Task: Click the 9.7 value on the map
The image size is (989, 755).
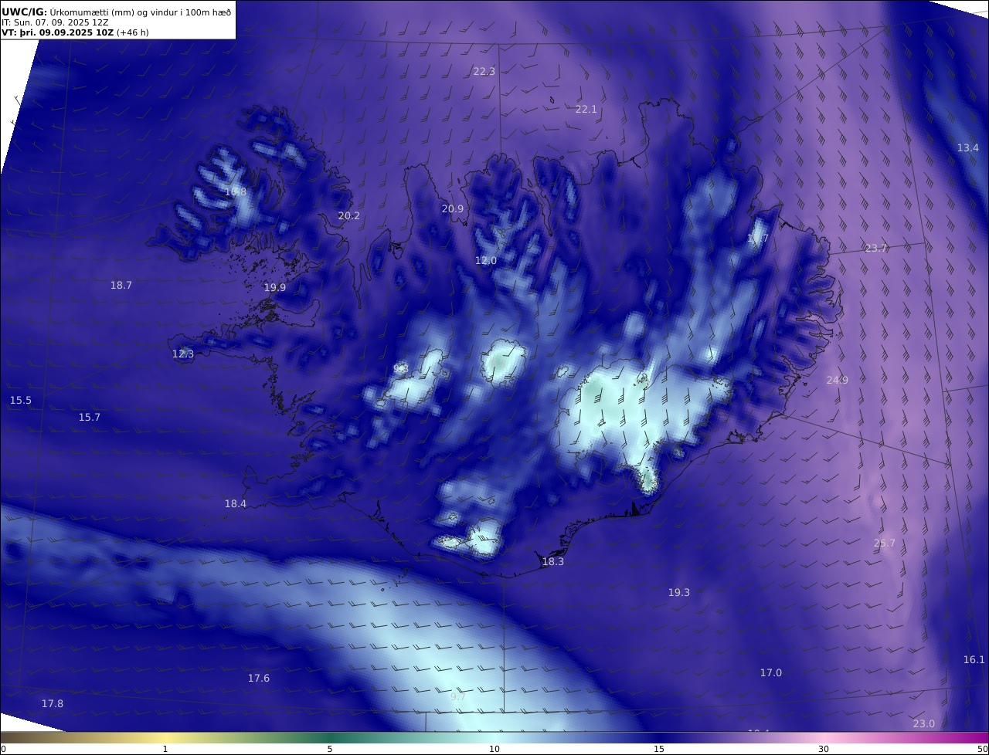Action: click(x=458, y=697)
